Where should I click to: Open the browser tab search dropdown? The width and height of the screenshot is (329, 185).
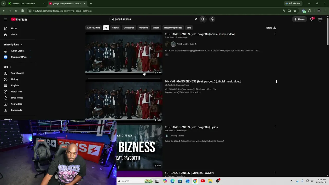click(3, 4)
